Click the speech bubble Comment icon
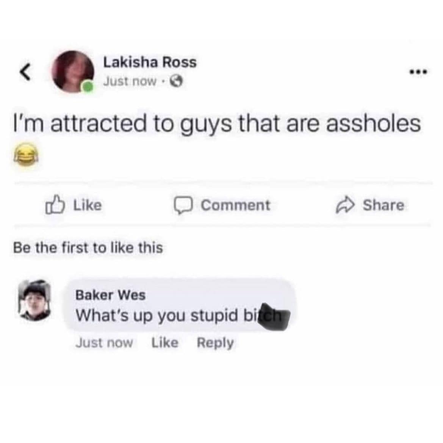The width and height of the screenshot is (443, 443). click(x=183, y=205)
